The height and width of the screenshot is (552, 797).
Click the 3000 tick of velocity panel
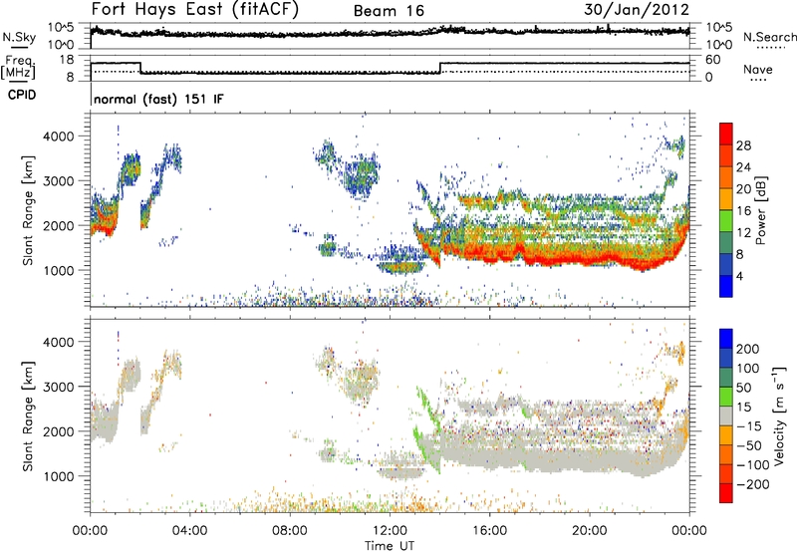58,387
